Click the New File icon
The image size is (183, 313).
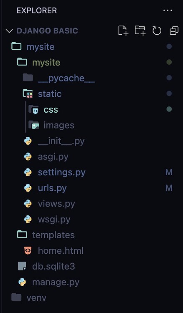point(123,31)
